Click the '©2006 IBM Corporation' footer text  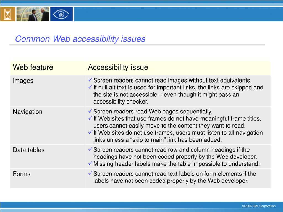point(259,206)
